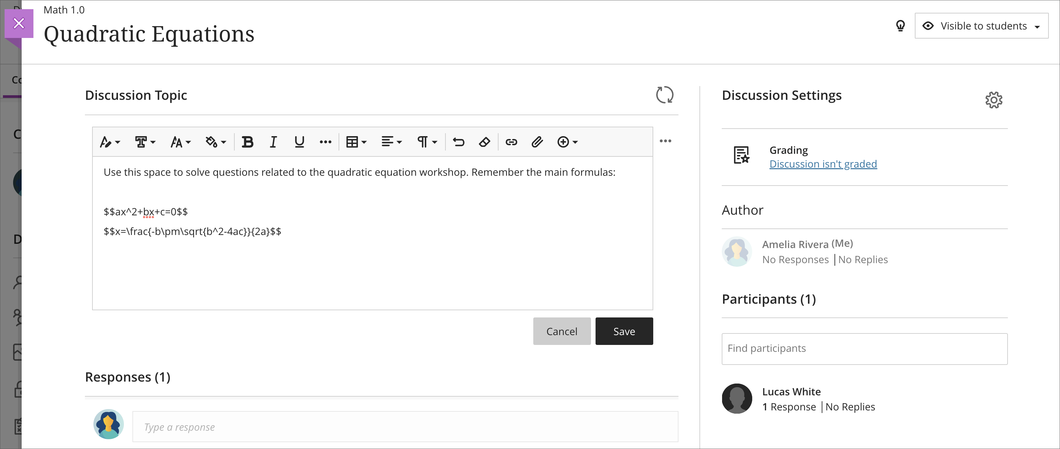
Task: Toggle italic formatting in editor
Action: (273, 142)
